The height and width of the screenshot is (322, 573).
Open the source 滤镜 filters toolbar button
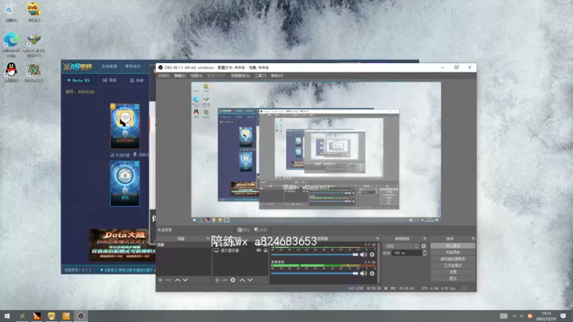[x=261, y=230]
